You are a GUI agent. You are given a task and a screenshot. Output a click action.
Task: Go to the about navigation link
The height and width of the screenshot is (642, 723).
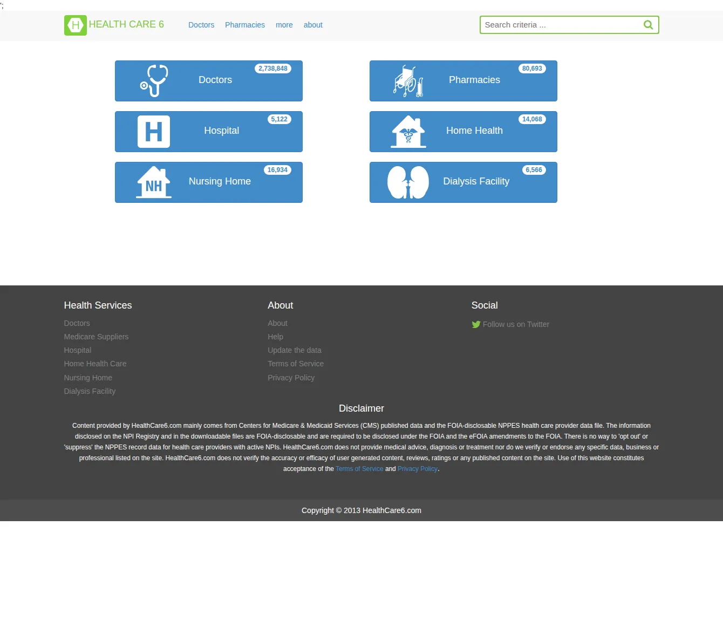point(313,25)
